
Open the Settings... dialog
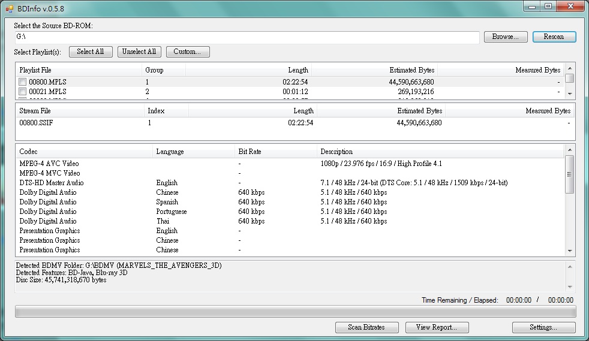pos(543,327)
